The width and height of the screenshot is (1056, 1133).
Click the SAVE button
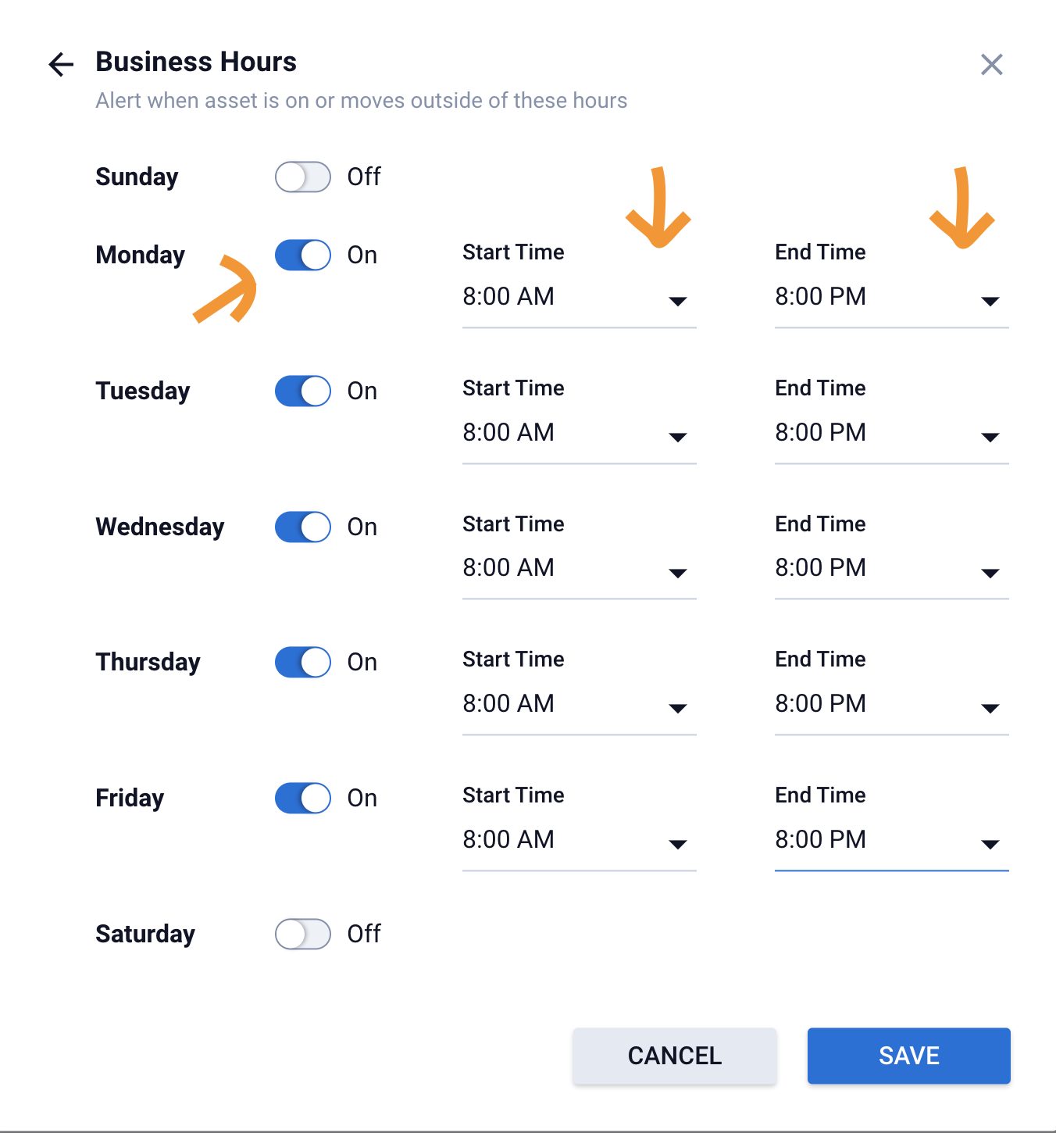tap(908, 1056)
